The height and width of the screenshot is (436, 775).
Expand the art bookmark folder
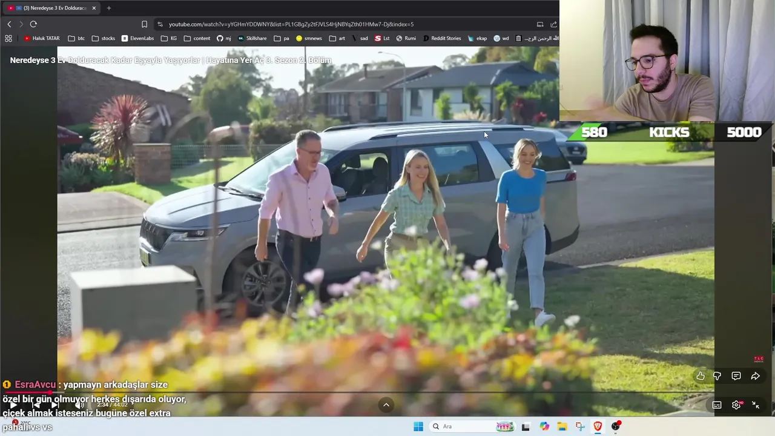click(337, 38)
